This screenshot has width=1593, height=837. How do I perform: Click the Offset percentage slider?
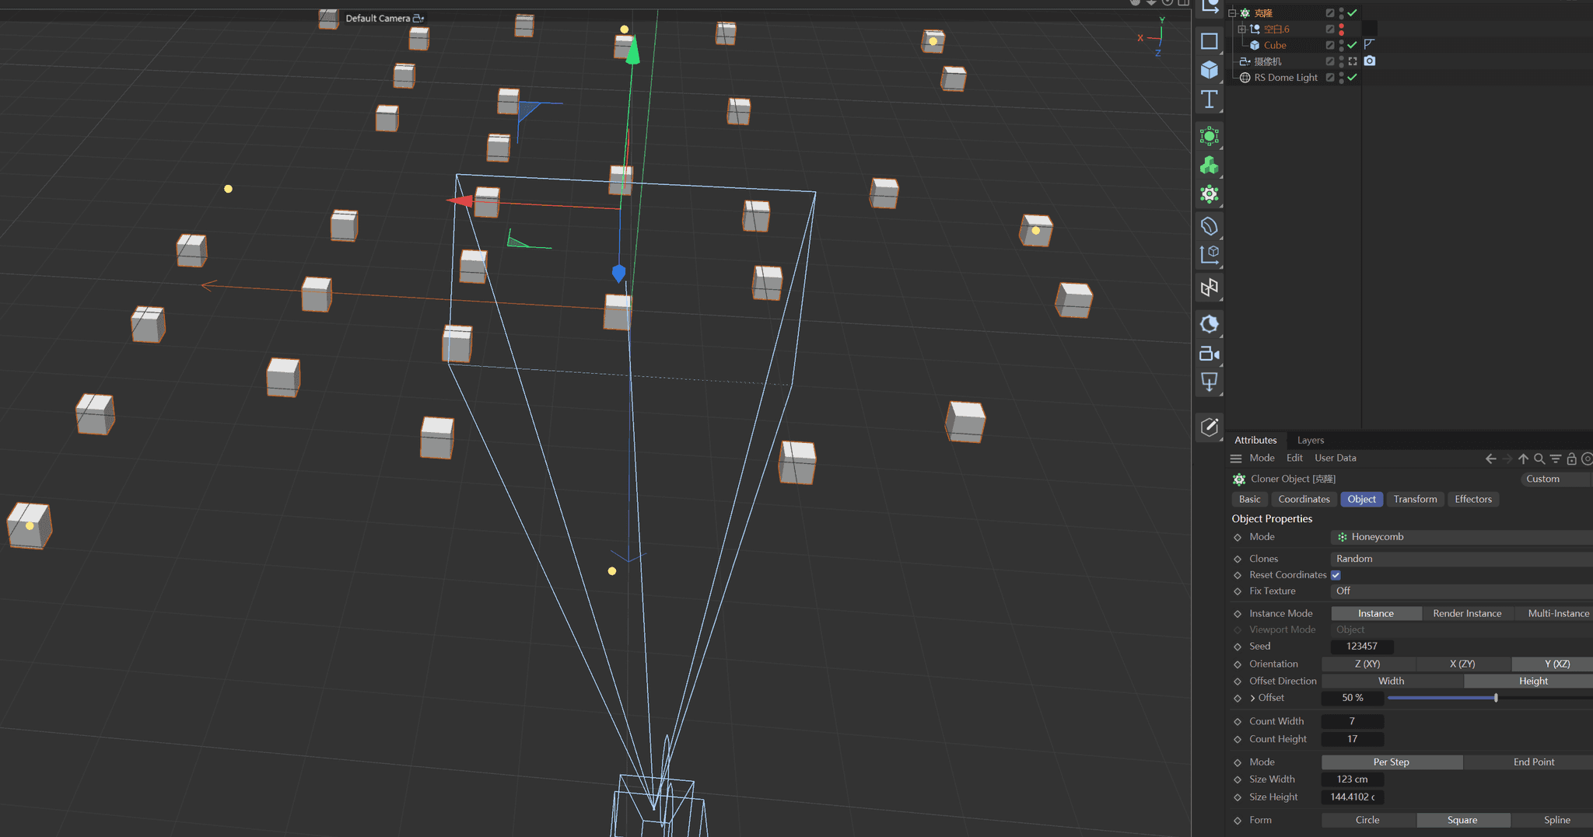click(1490, 698)
